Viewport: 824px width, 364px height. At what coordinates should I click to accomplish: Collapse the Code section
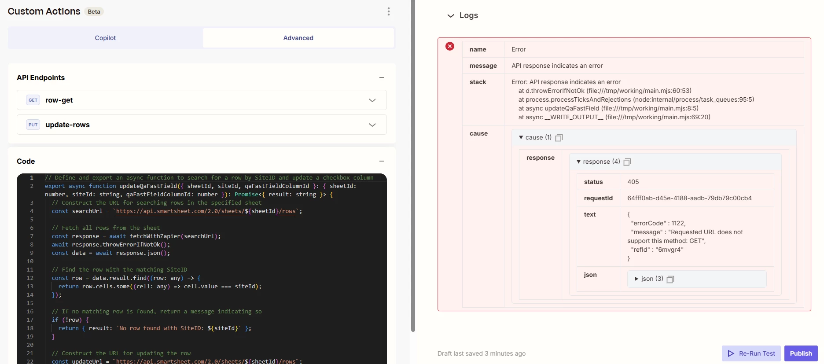[382, 161]
